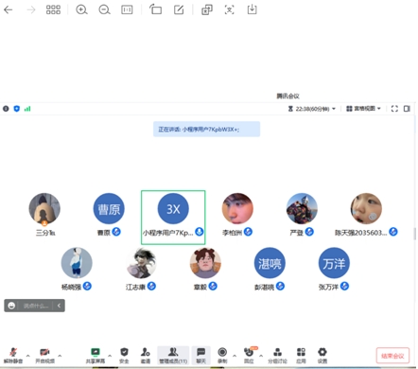Open meeting settings gear icon

click(322, 355)
